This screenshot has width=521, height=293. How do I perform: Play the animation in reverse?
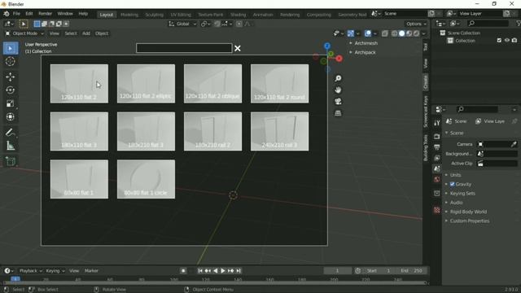coord(215,271)
